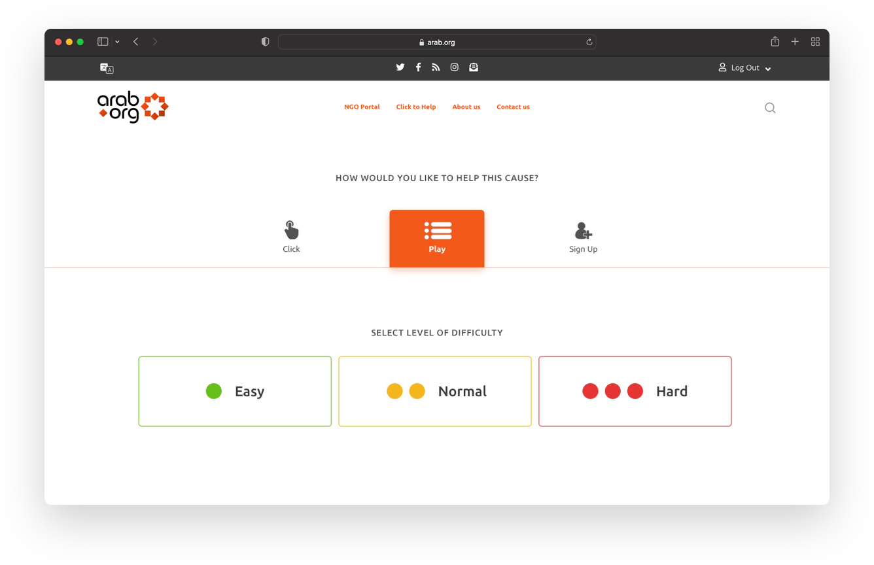Click the RSS feed icon
874x565 pixels.
point(436,67)
